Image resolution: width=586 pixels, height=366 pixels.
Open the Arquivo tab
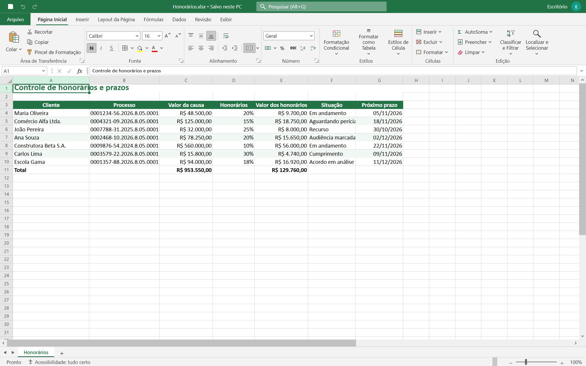pyautogui.click(x=15, y=19)
